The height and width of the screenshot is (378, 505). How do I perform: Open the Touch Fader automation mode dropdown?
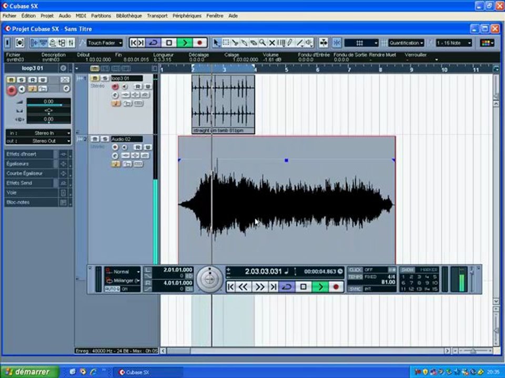[x=105, y=43]
